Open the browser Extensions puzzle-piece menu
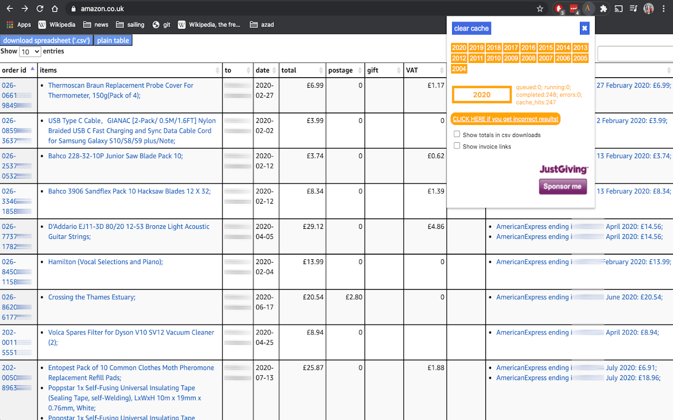 click(x=603, y=8)
